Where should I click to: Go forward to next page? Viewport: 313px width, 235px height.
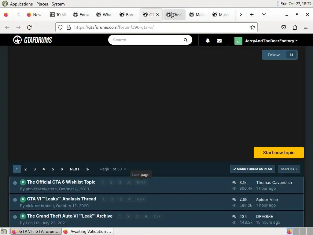pos(18,27)
